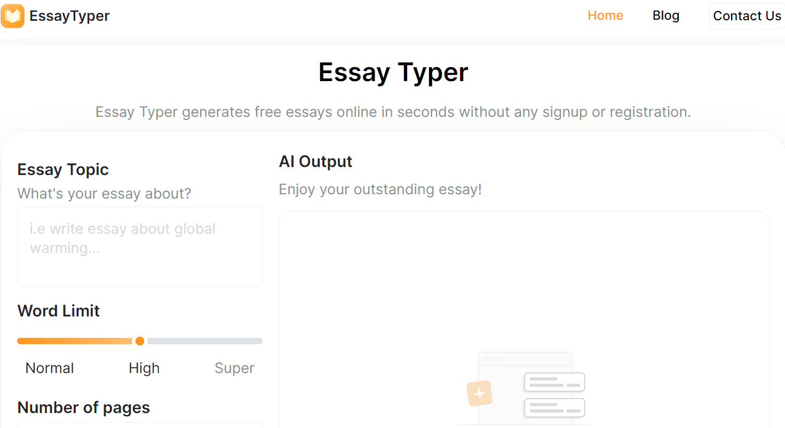Select the High word limit option

tap(144, 368)
